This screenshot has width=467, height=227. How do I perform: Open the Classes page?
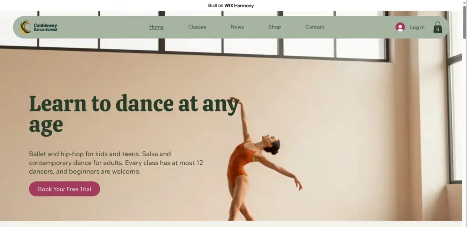197,27
